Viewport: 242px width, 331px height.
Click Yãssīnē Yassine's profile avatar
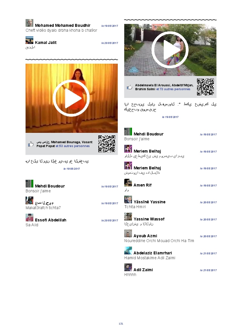point(128,199)
